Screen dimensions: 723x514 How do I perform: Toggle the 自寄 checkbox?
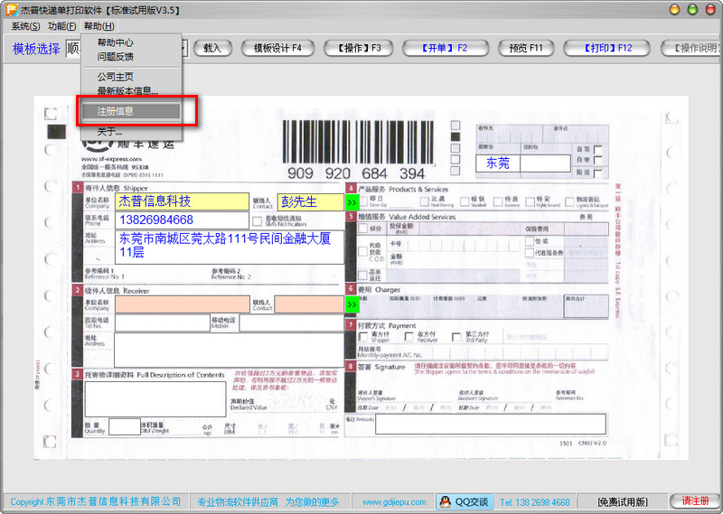598,160
